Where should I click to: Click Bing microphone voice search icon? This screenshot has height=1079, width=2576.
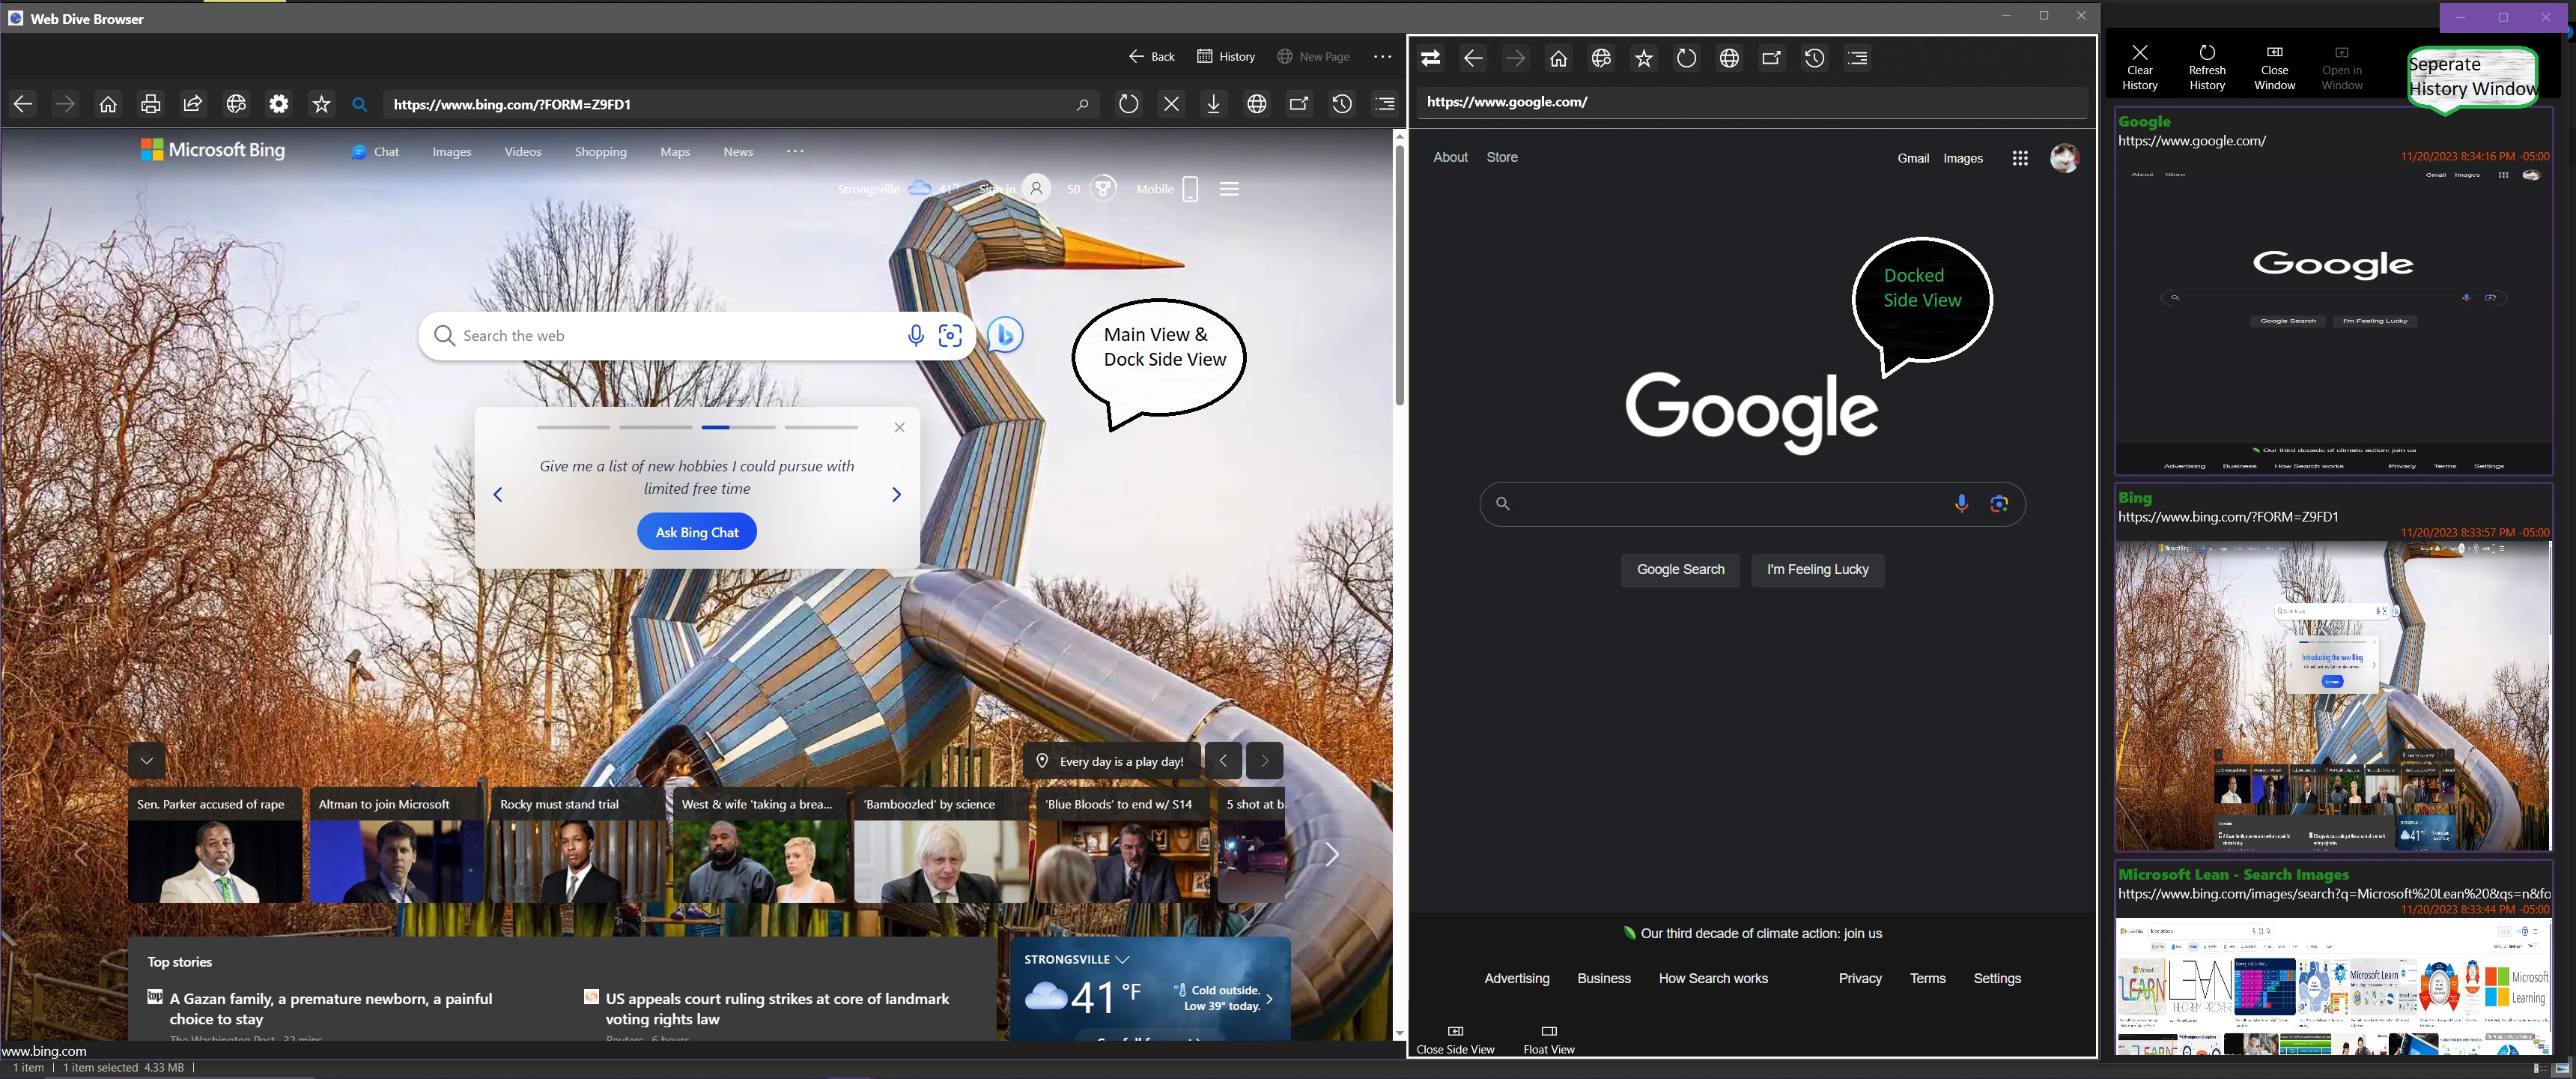(x=915, y=335)
